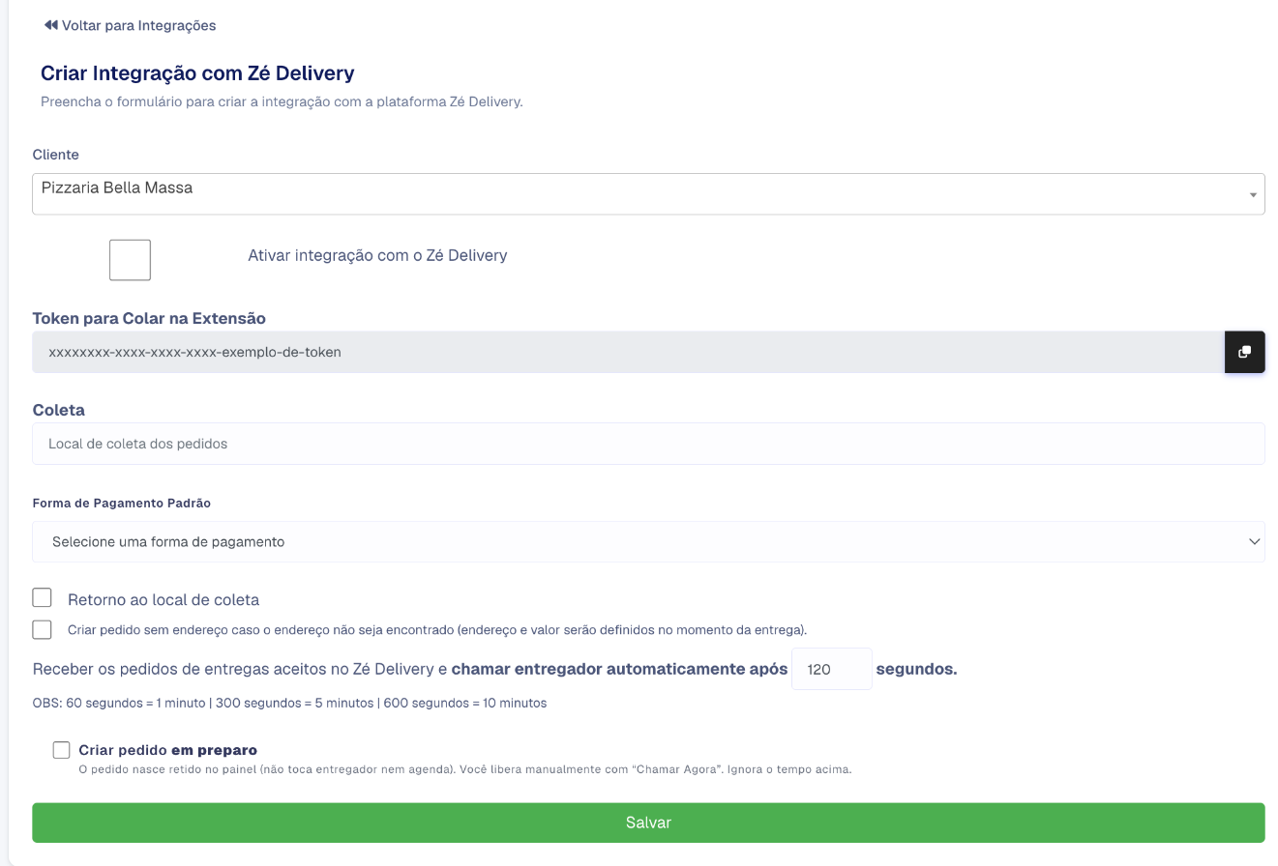This screenshot has width=1278, height=866.
Task: Copy the token with the copy icon
Action: 1244,352
